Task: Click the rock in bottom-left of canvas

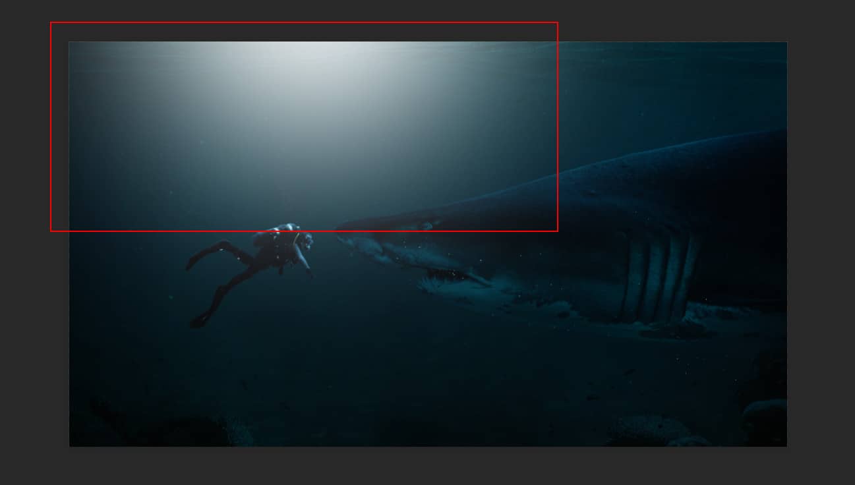Action: (224, 430)
